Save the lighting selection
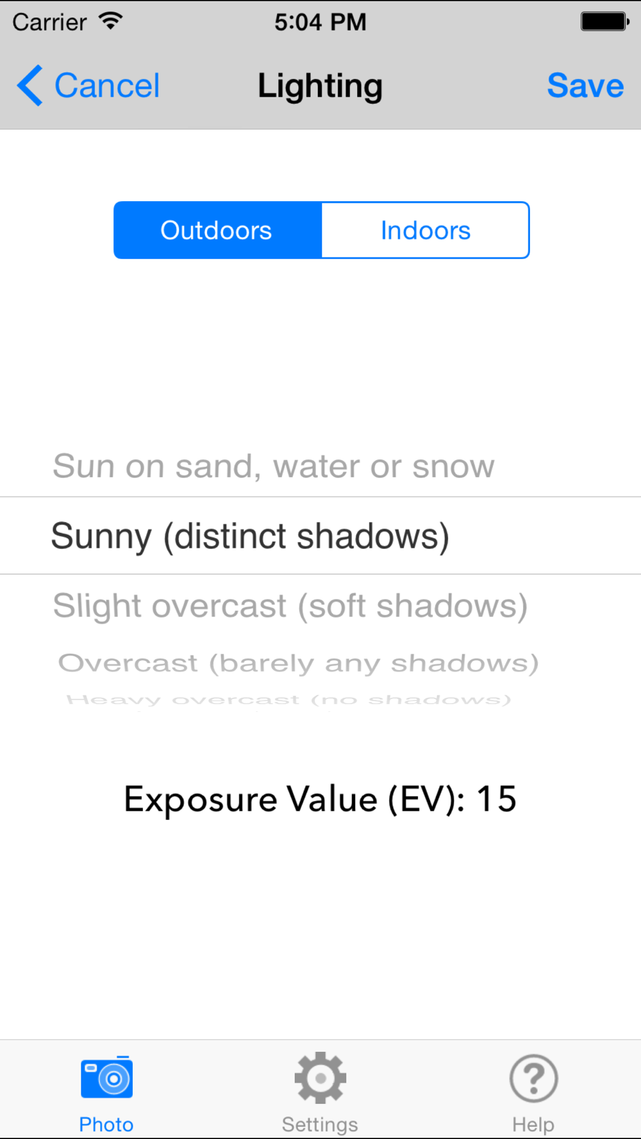Screen dimensions: 641x1139 [585, 85]
